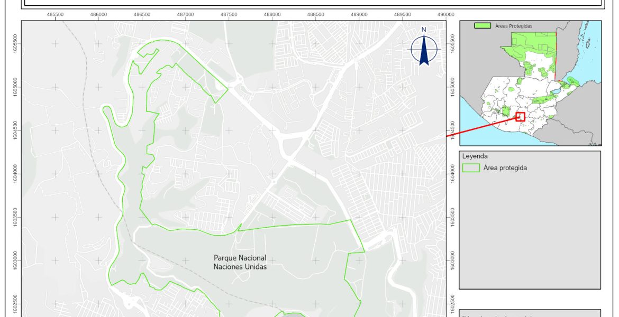Click the 490000 easting label on top axis
The width and height of the screenshot is (619, 317).
point(445,14)
